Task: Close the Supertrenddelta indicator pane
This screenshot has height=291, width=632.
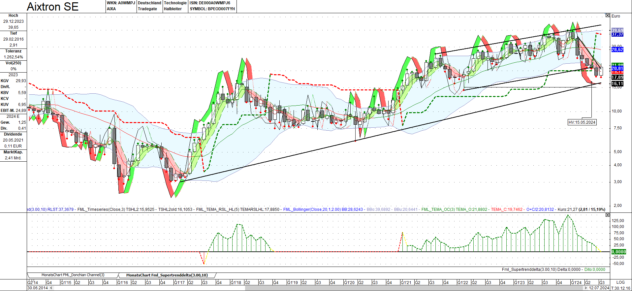Action: 608,215
